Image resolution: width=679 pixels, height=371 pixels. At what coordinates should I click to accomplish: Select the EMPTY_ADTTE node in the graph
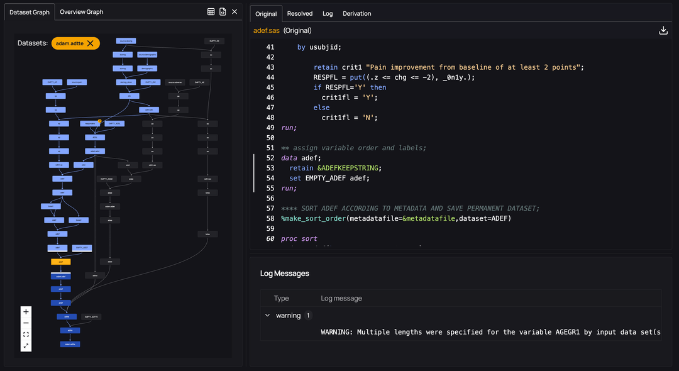(x=91, y=316)
